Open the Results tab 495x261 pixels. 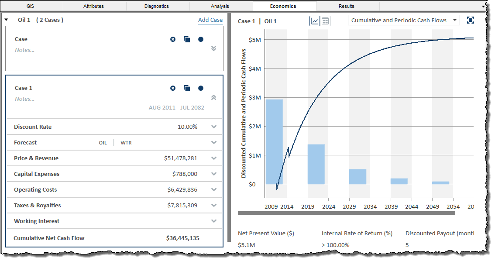[x=347, y=6]
